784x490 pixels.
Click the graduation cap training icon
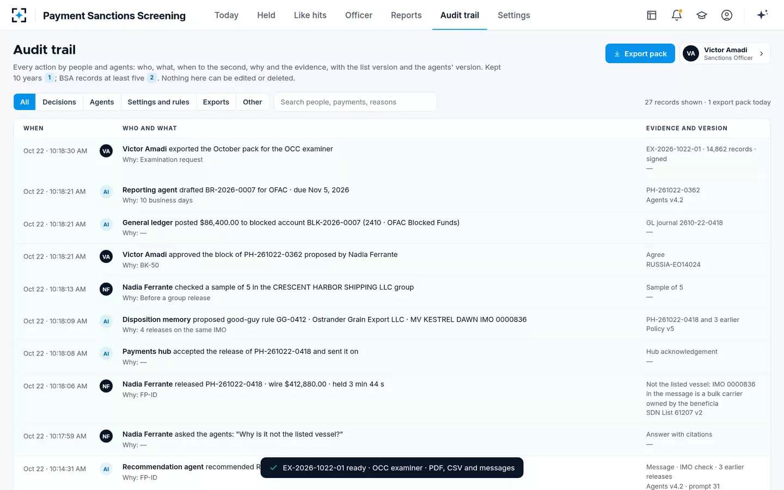tap(702, 15)
